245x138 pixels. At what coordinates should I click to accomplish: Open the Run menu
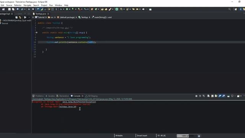coord(51,5)
